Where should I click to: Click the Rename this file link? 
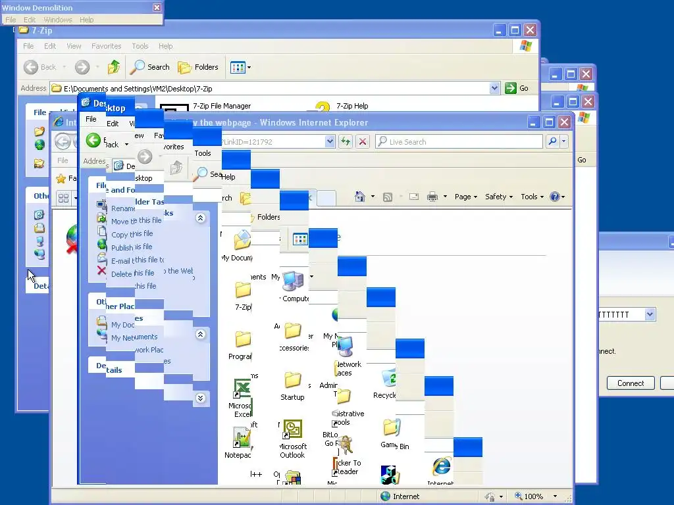coord(123,208)
